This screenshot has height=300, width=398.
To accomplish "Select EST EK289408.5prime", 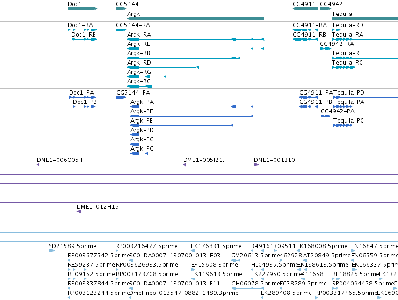I will [262, 298].
